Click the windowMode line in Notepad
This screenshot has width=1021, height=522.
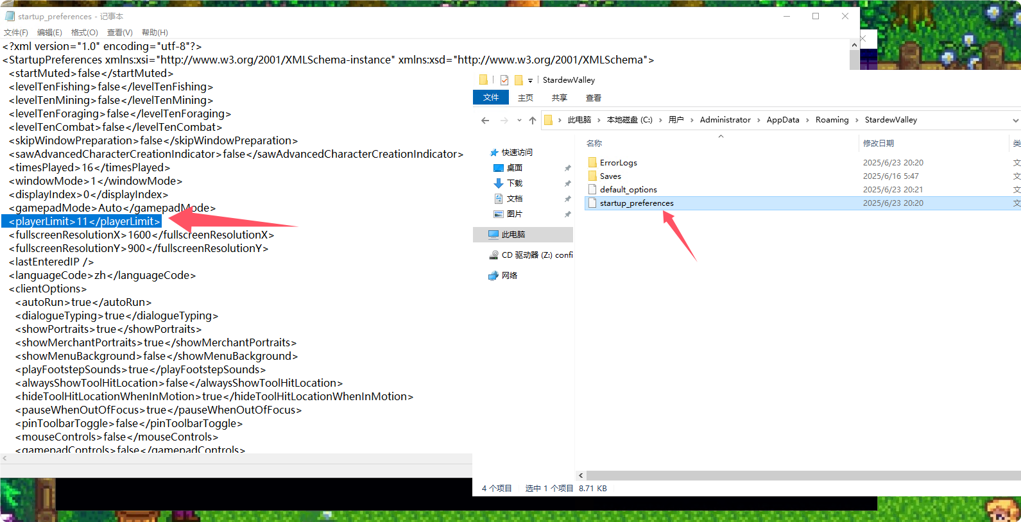(x=95, y=181)
